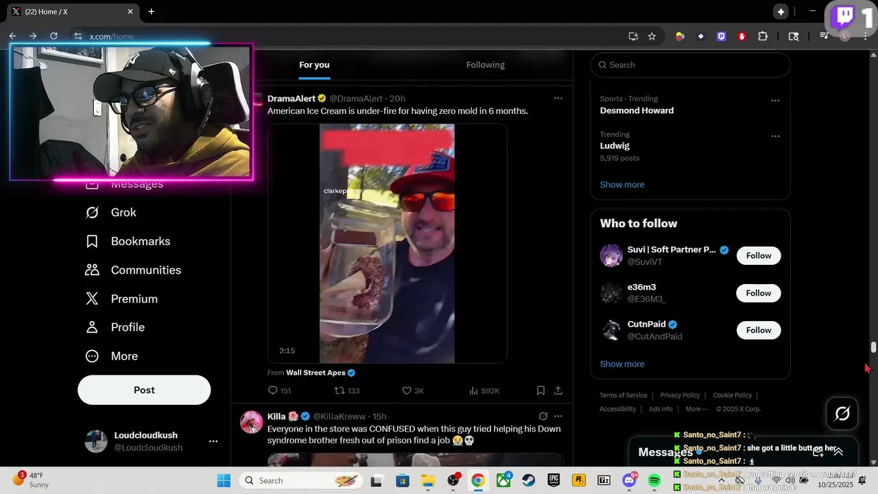The height and width of the screenshot is (494, 878).
Task: Open account options next to Loudcloudkush
Action: [213, 441]
